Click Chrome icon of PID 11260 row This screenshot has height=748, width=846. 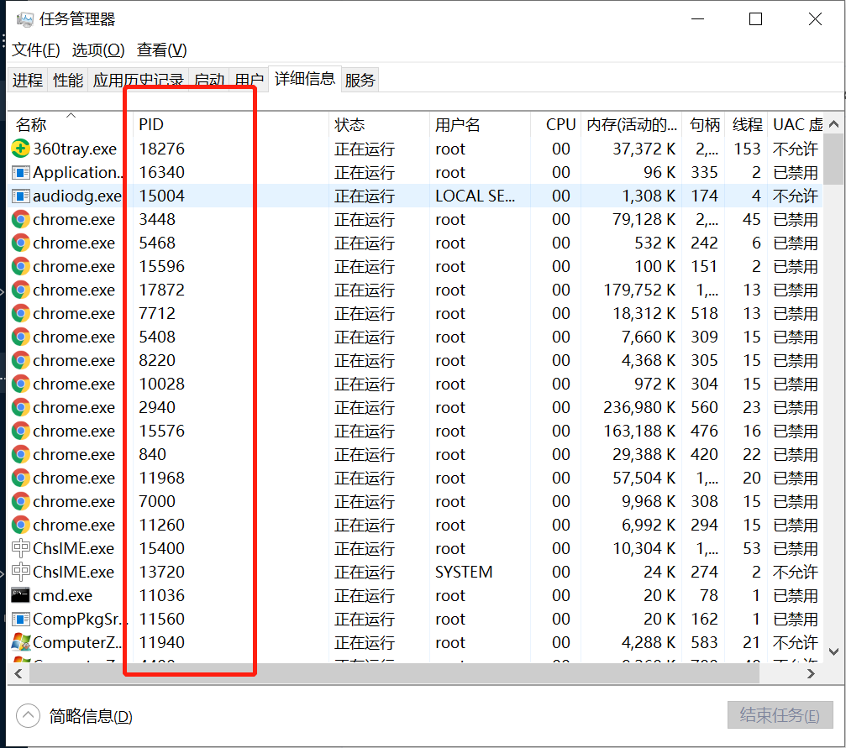point(20,525)
